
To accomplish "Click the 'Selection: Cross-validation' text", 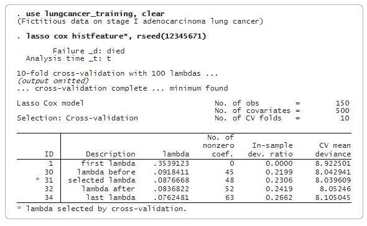I will click(x=78, y=118).
